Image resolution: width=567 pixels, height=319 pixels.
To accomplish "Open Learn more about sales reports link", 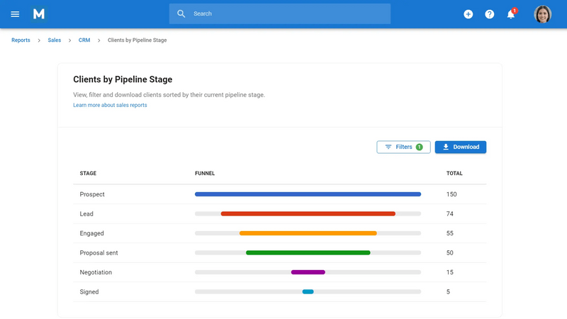I will click(110, 105).
